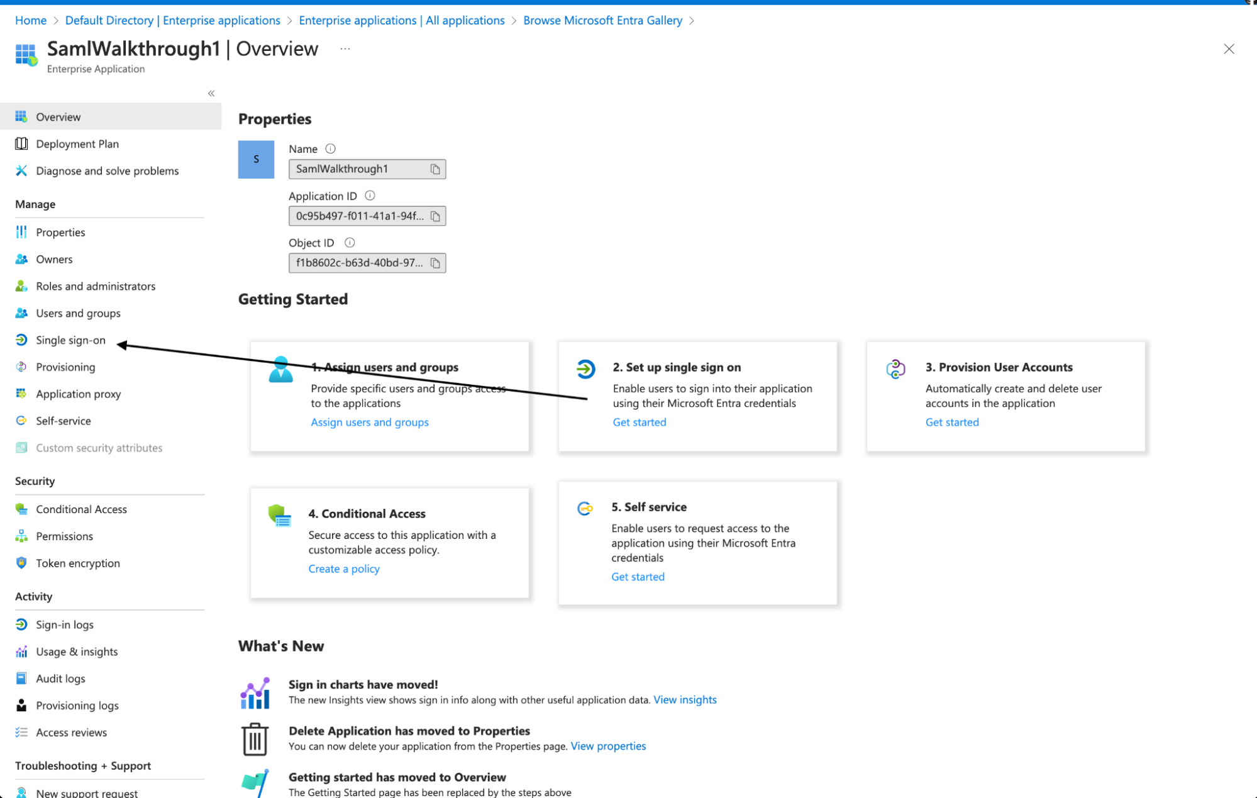Open Browse Microsoft Entra Gallery breadcrumb
Image resolution: width=1257 pixels, height=798 pixels.
click(602, 20)
